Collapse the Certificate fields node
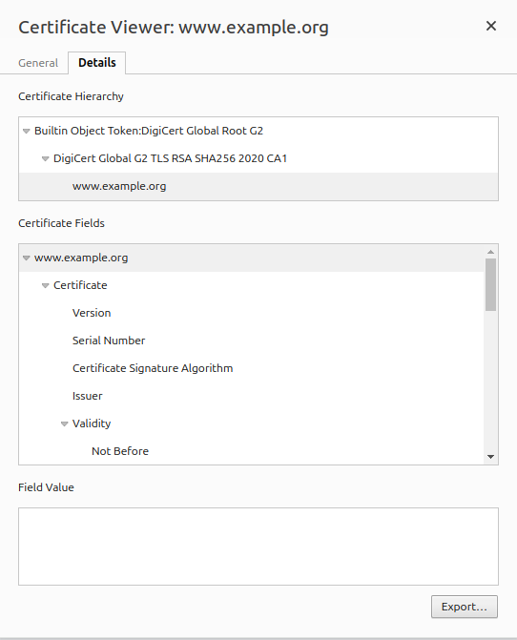Viewport: 517px width, 640px height. tap(45, 286)
